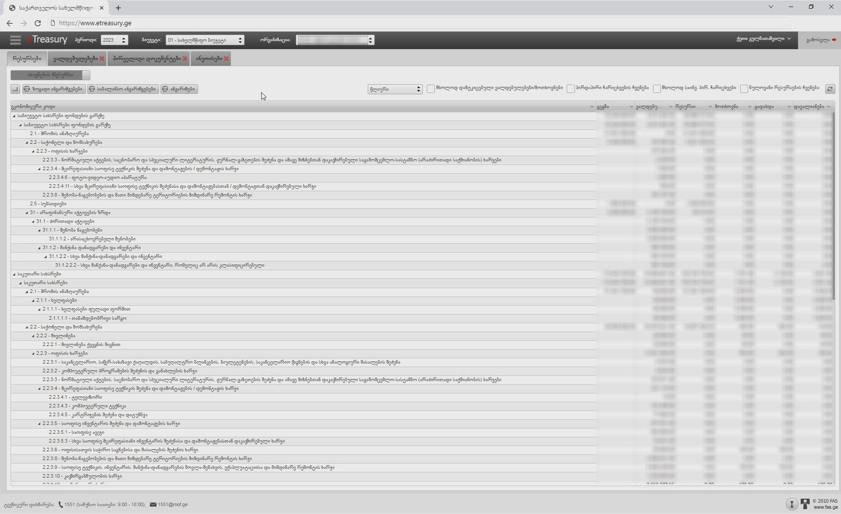Open the პერიოდი year 2023 dropdown
The image size is (841, 514).
[114, 40]
